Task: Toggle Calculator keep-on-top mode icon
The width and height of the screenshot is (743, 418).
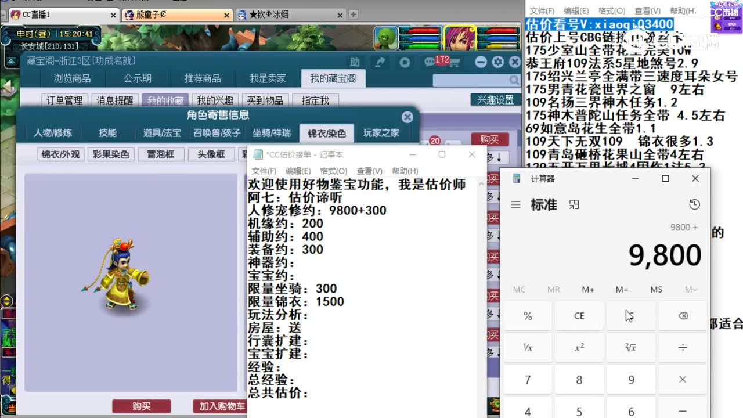Action: coord(574,205)
